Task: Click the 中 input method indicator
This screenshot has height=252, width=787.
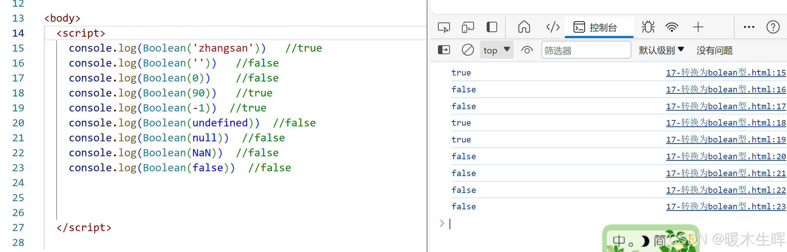Action: point(619,241)
